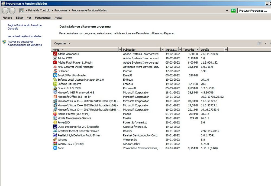
Task: Click the Power Software Ltd publisher cell
Action: coord(135,122)
